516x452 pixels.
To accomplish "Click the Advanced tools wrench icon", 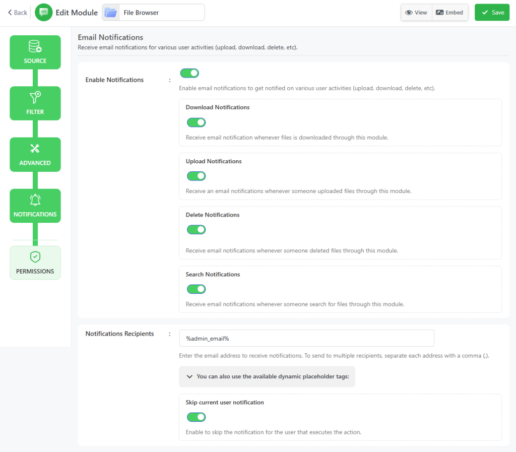I will click(x=35, y=149).
